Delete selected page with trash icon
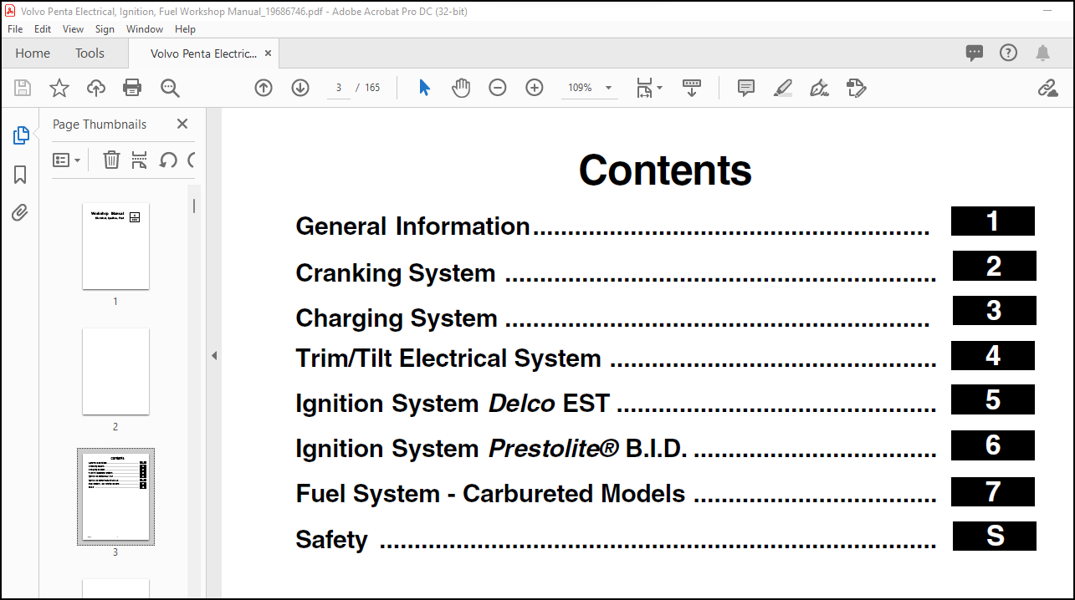Viewport: 1075px width, 600px height. [111, 160]
